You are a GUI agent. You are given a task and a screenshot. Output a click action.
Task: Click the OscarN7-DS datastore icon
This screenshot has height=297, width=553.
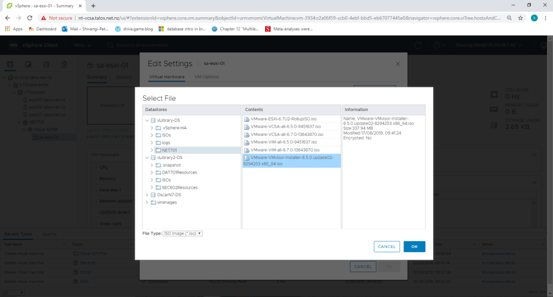(x=153, y=195)
